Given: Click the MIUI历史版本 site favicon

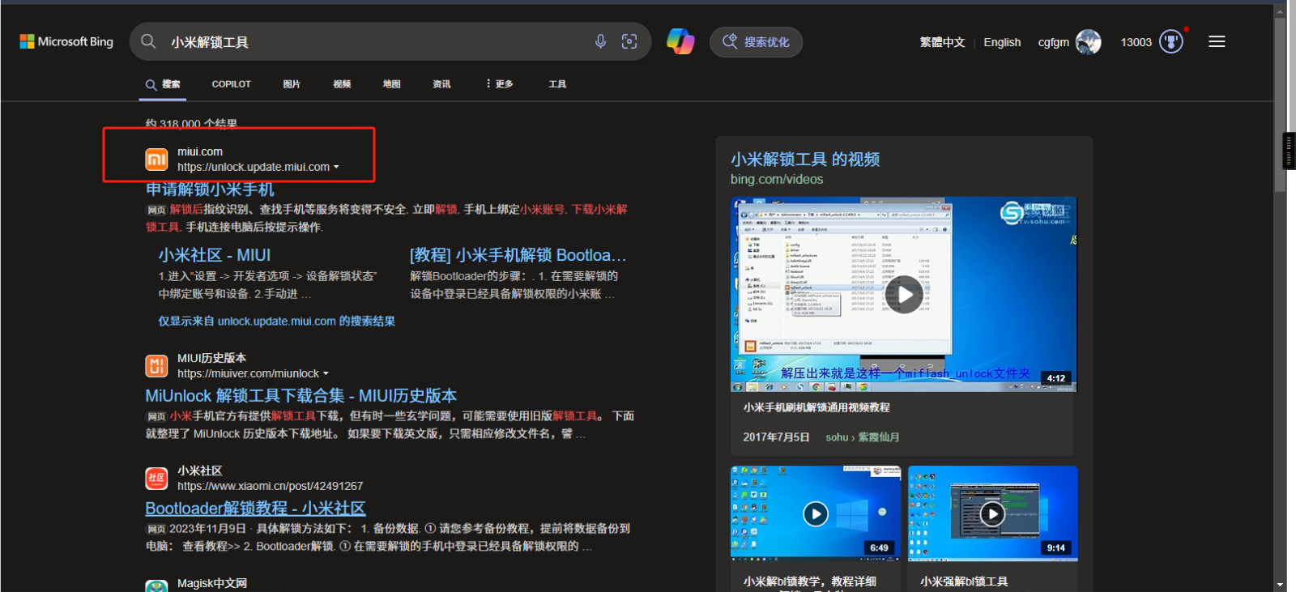Looking at the screenshot, I should coord(156,366).
